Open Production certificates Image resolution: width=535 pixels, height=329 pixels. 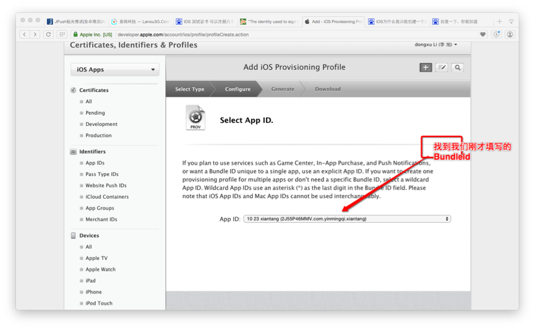coord(98,135)
